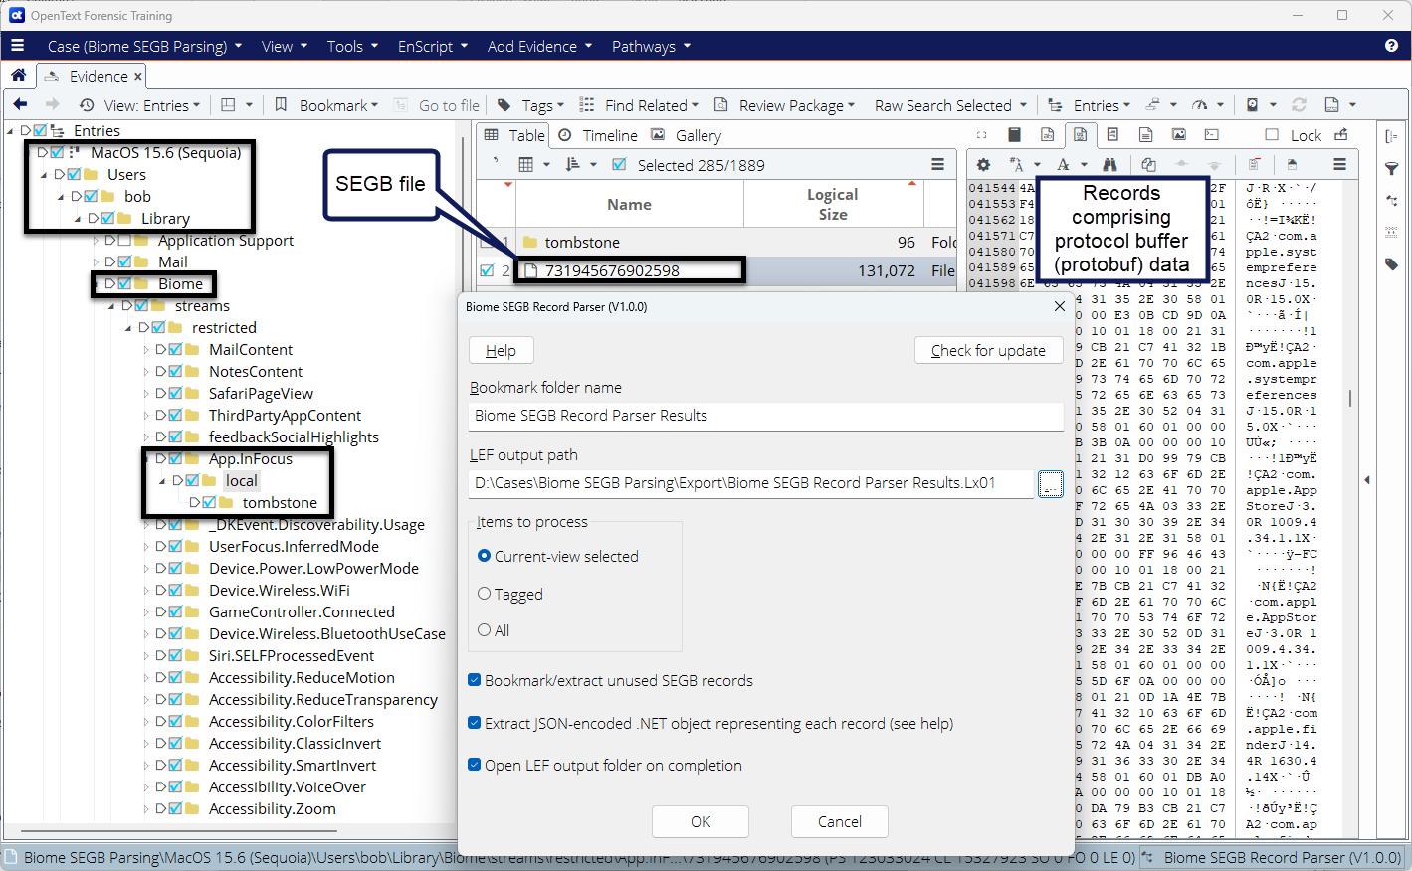Viewport: 1412px width, 871px height.
Task: Open the Case (Biome SEGB Parsing) dropdown
Action: 144,46
